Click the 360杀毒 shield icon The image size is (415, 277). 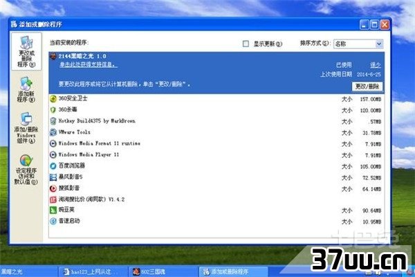53,109
